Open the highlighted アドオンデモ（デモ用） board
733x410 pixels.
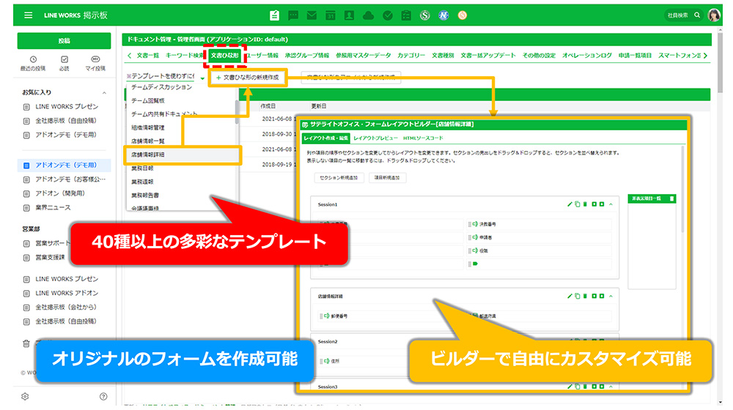point(65,165)
